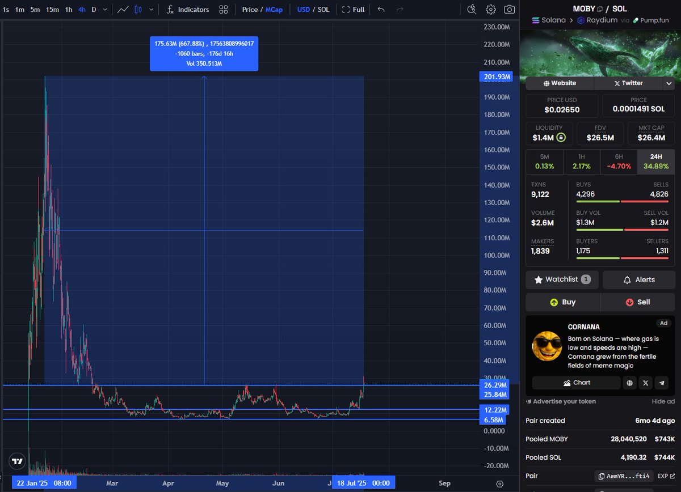The width and height of the screenshot is (681, 492).
Task: Toggle chart to Price mode
Action: [x=250, y=10]
